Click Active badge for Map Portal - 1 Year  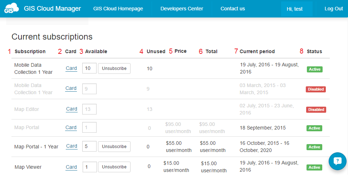pos(314,147)
